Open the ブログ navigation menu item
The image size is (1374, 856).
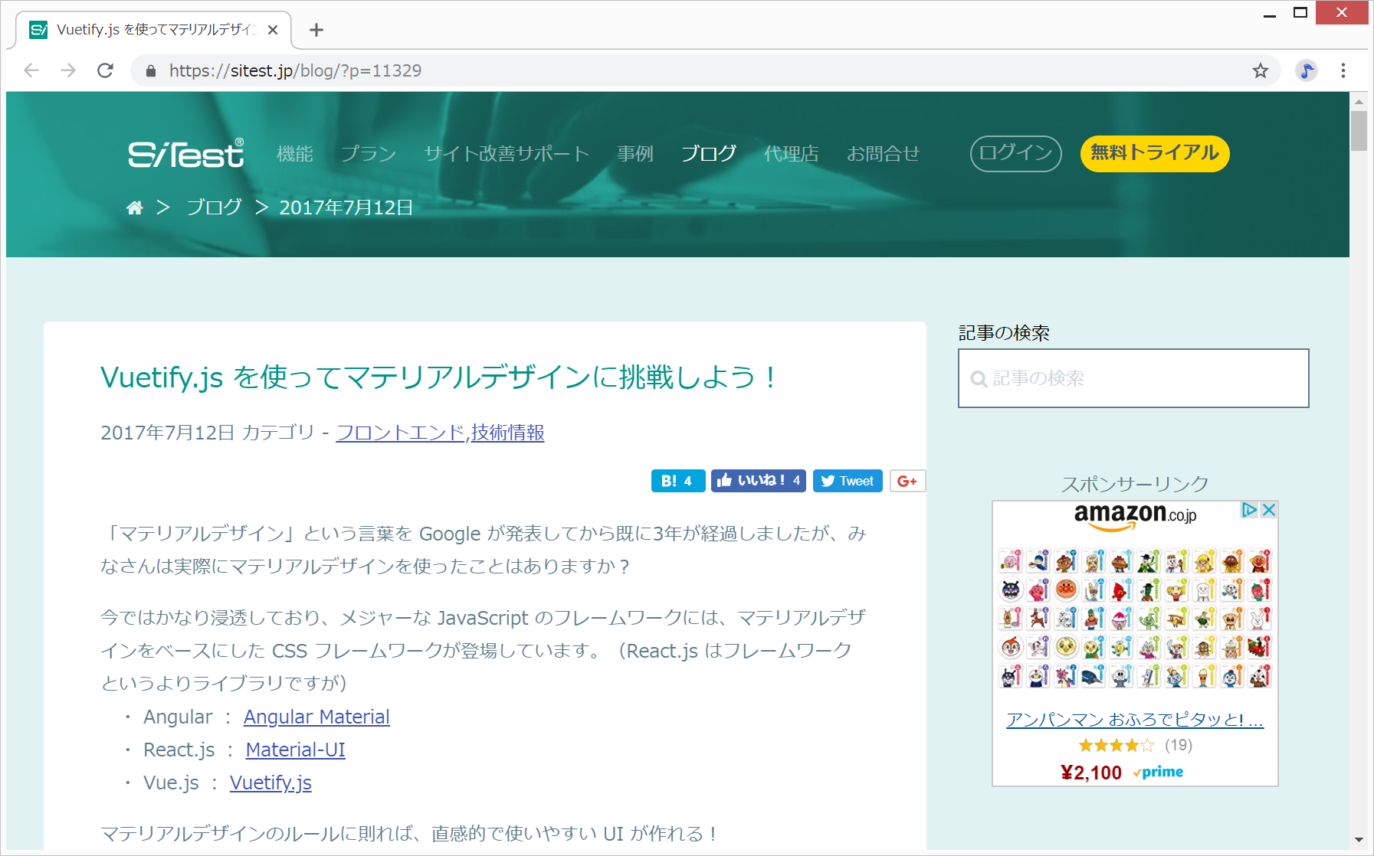point(708,154)
